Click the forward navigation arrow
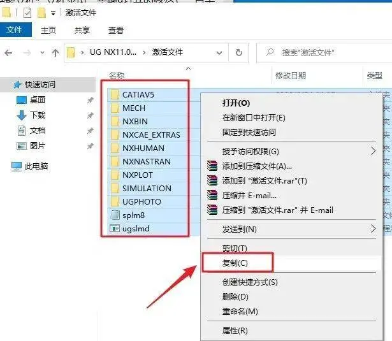Image resolution: width=392 pixels, height=341 pixels. [x=27, y=53]
